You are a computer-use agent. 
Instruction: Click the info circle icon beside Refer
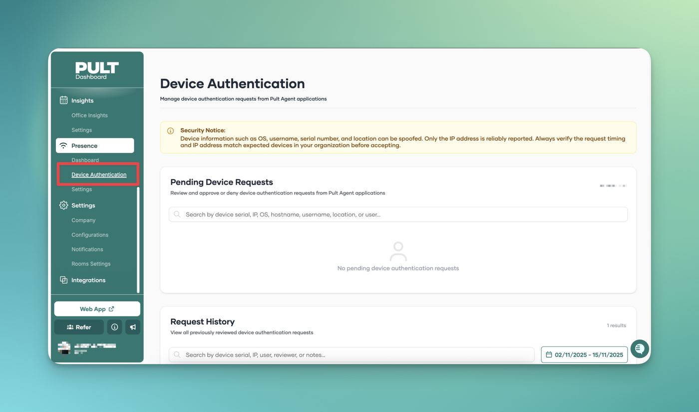[114, 327]
